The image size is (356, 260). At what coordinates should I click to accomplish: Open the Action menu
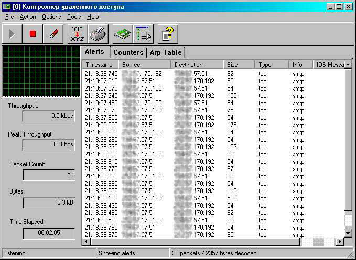tap(28, 17)
